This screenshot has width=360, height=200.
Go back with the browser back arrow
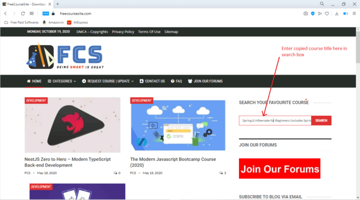click(x=5, y=14)
